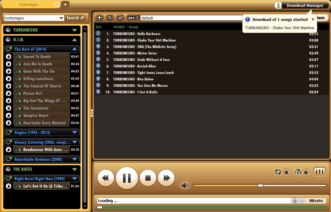Play Scared To Death
This screenshot has height=212, width=331.
click(9, 57)
